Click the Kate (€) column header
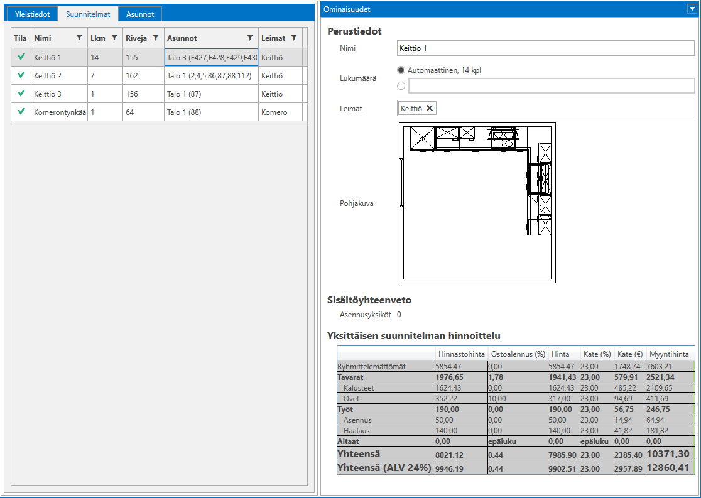The width and height of the screenshot is (701, 498). (x=630, y=354)
